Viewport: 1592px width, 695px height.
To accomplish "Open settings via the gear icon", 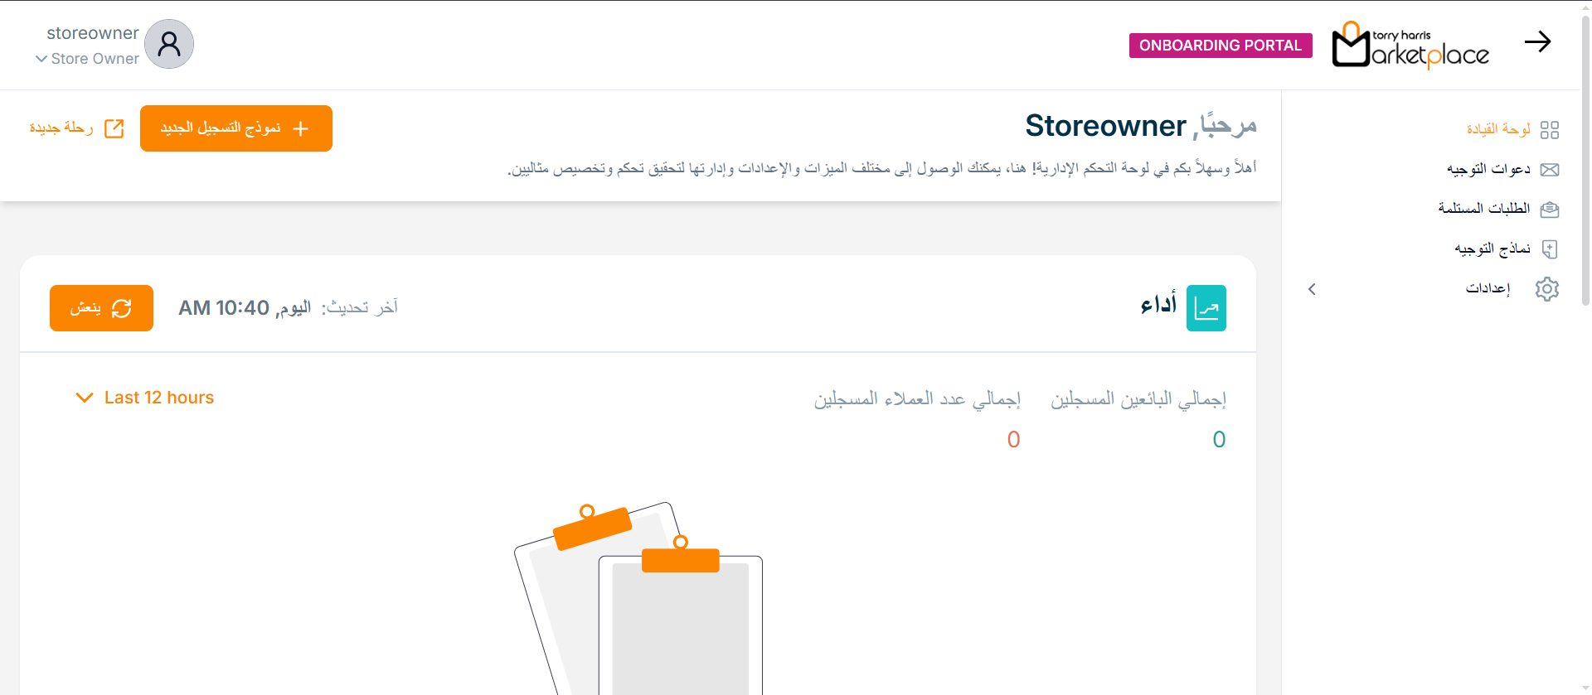I will 1546,289.
